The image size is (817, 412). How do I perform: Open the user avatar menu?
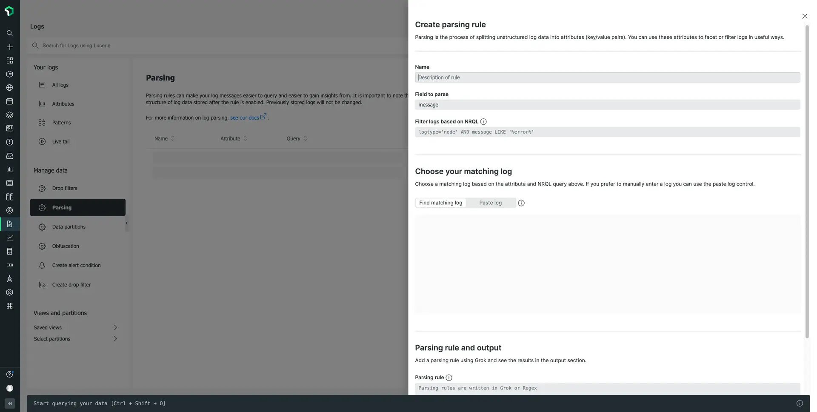10,388
